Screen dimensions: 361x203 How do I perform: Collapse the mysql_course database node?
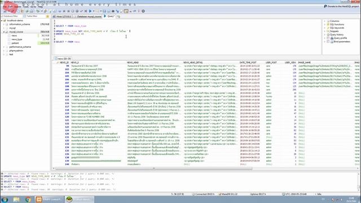click(x=4, y=32)
